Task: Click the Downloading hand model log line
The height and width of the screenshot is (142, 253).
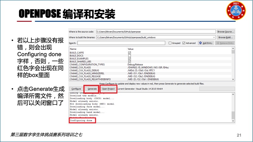Action: tap(87, 112)
